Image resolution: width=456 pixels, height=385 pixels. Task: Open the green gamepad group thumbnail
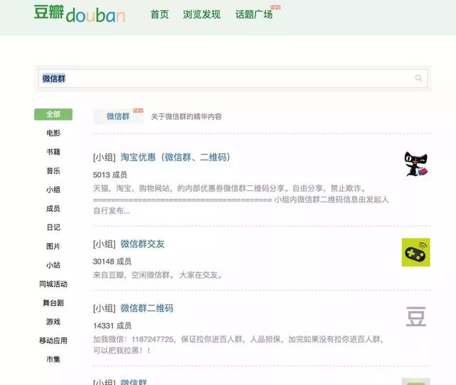(416, 252)
